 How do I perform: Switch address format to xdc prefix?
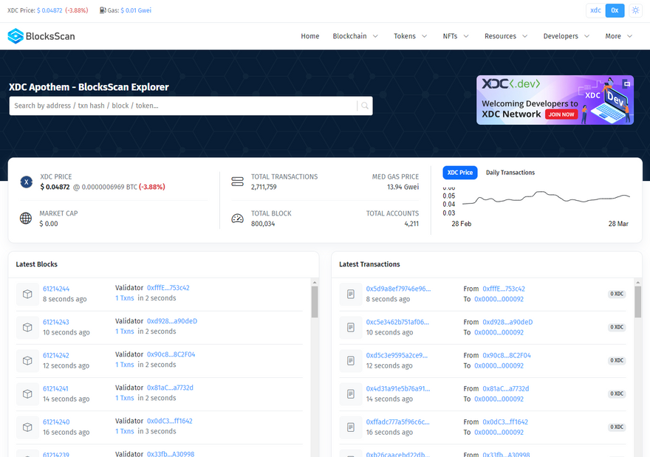pyautogui.click(x=595, y=10)
